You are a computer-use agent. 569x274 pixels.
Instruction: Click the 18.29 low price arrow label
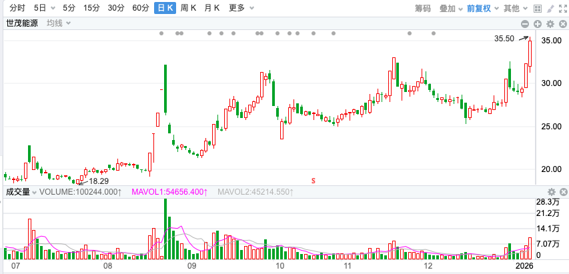coord(98,181)
